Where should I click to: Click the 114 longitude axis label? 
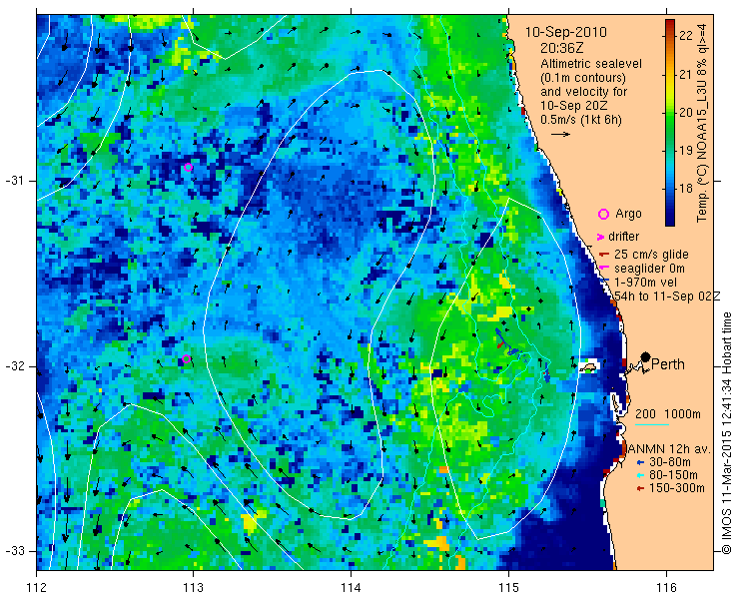[352, 588]
